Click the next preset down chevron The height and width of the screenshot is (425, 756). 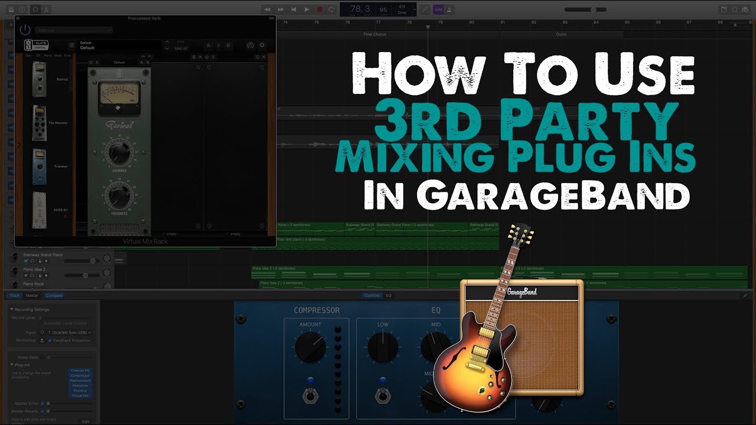coord(167,48)
